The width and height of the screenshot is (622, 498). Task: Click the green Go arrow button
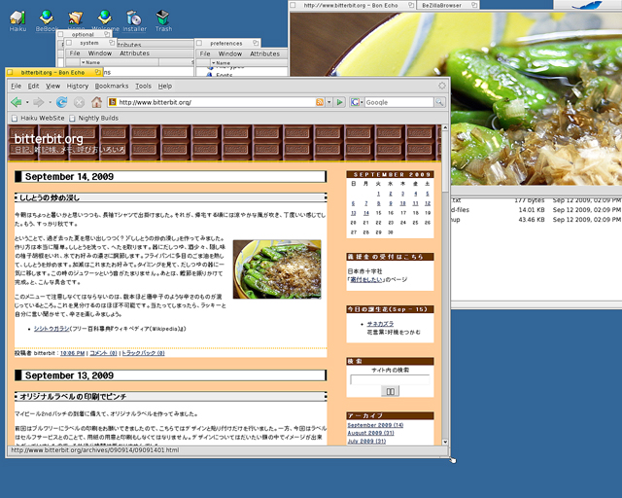pos(339,102)
